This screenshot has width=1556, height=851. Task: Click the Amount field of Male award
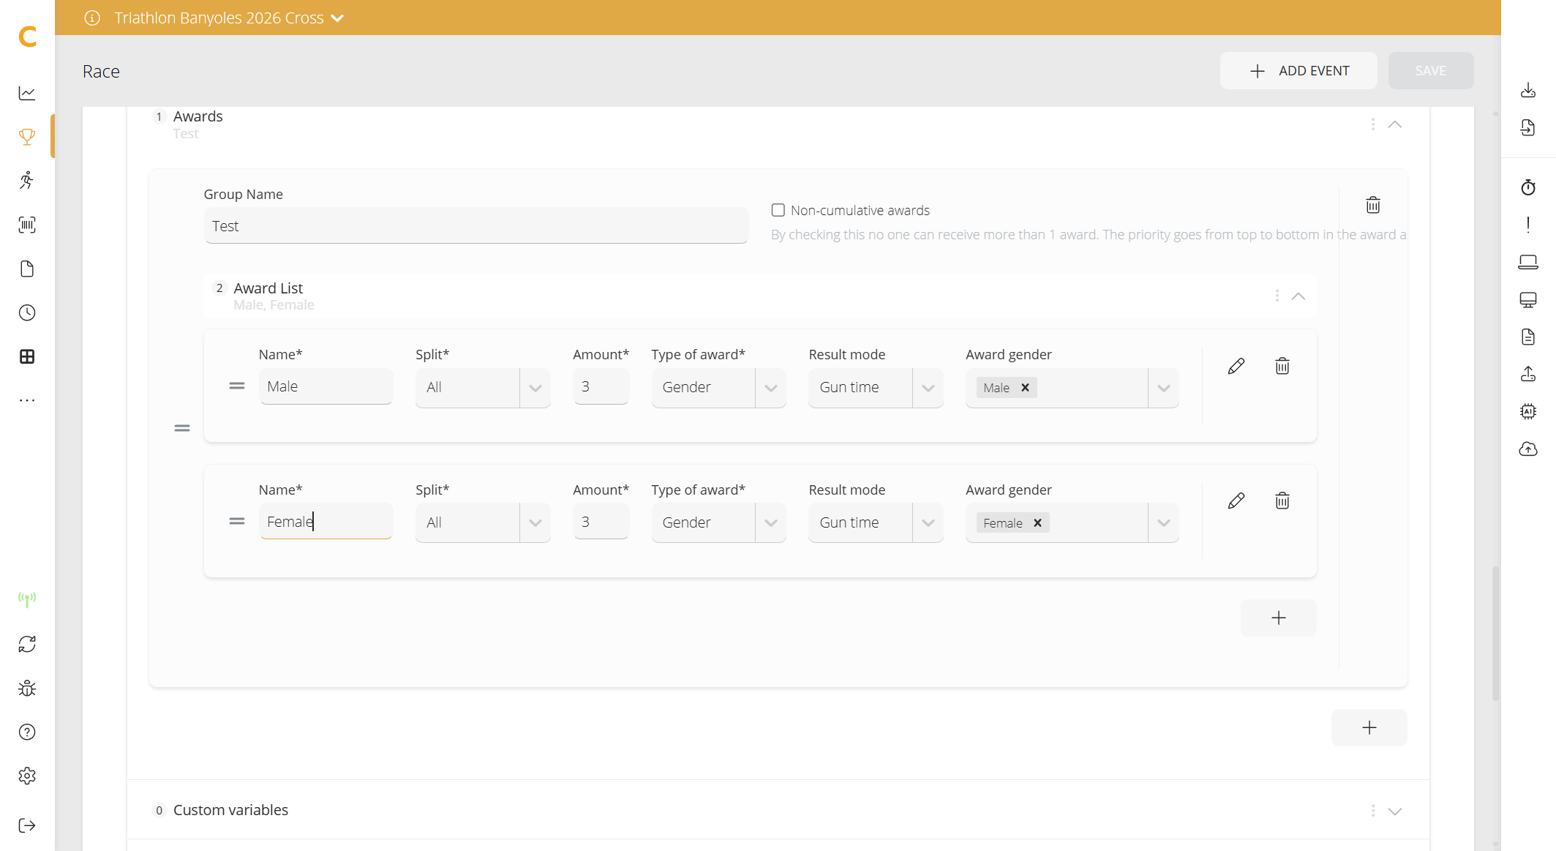[x=601, y=386]
